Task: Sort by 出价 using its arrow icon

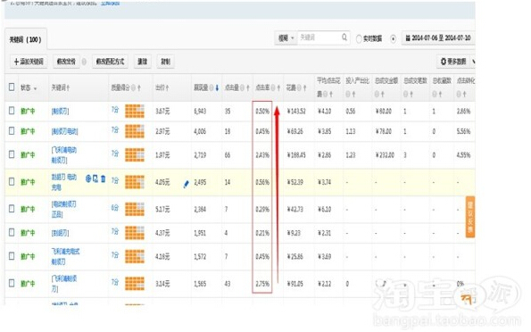Action: (167, 87)
